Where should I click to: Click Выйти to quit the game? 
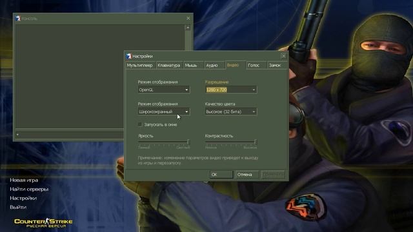[x=18, y=207]
